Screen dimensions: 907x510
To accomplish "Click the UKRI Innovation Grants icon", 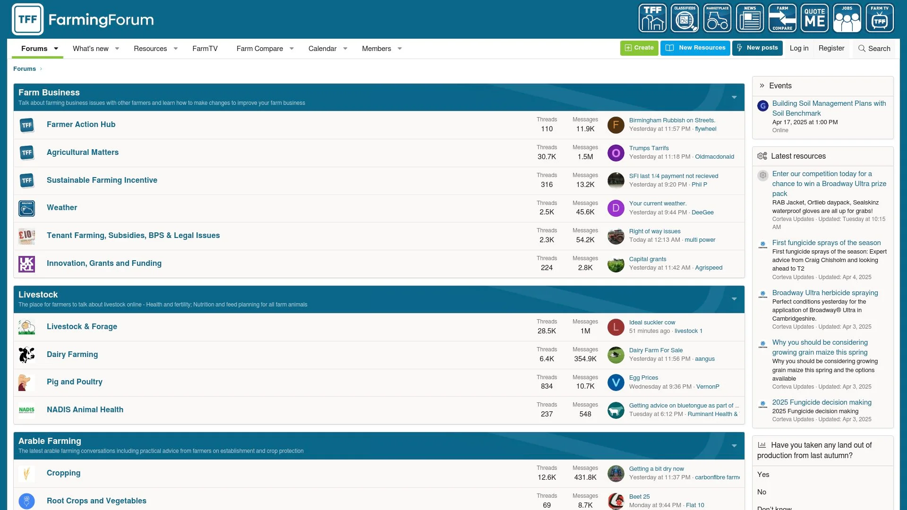I will pos(27,264).
